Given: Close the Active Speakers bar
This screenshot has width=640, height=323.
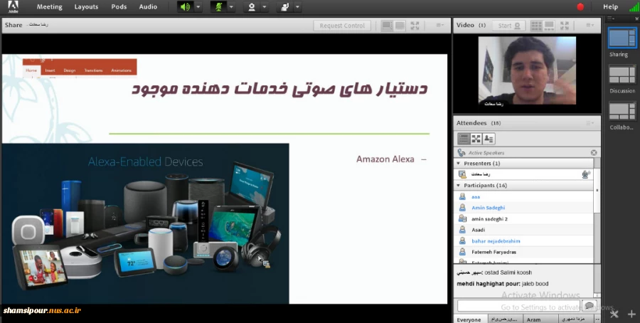Looking at the screenshot, I should [594, 152].
